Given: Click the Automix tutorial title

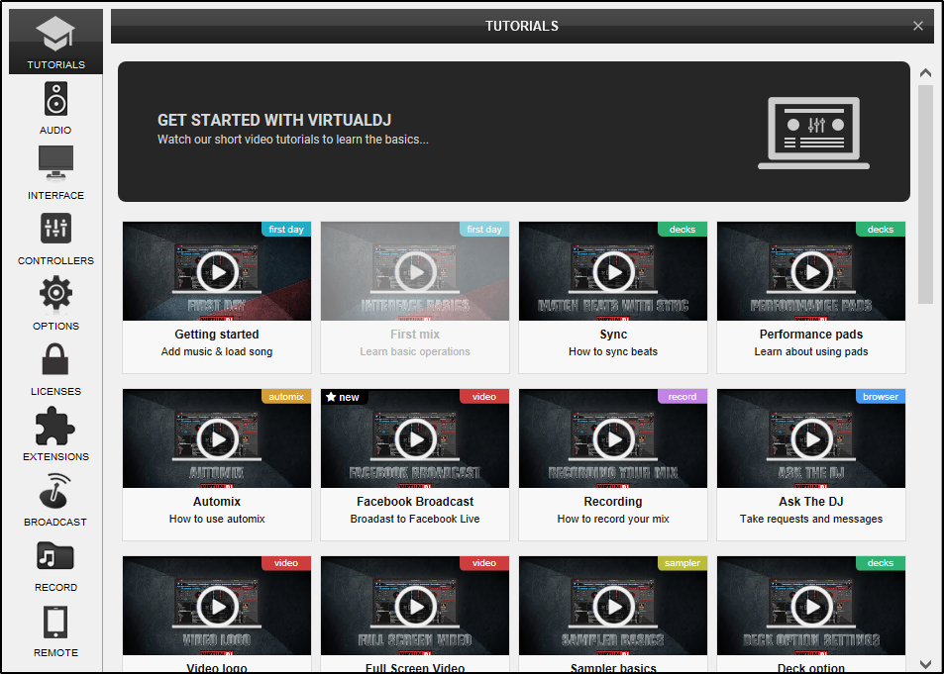Looking at the screenshot, I should coord(217,501).
